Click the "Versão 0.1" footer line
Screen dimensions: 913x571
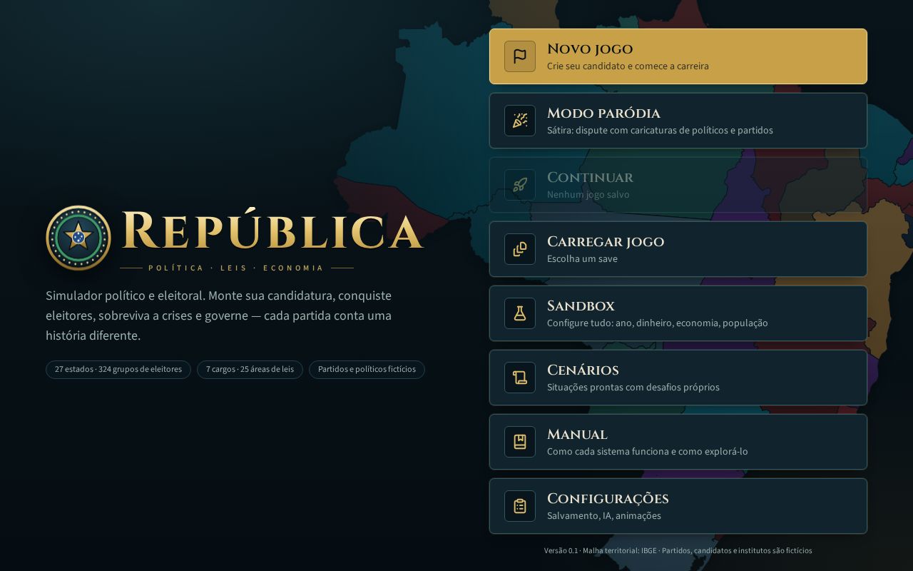[678, 550]
